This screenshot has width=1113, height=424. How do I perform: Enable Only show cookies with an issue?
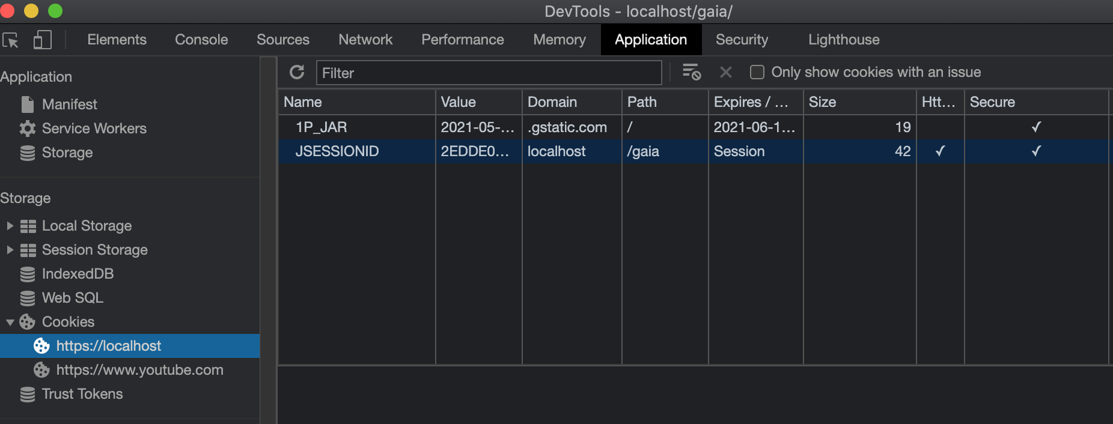coord(757,73)
